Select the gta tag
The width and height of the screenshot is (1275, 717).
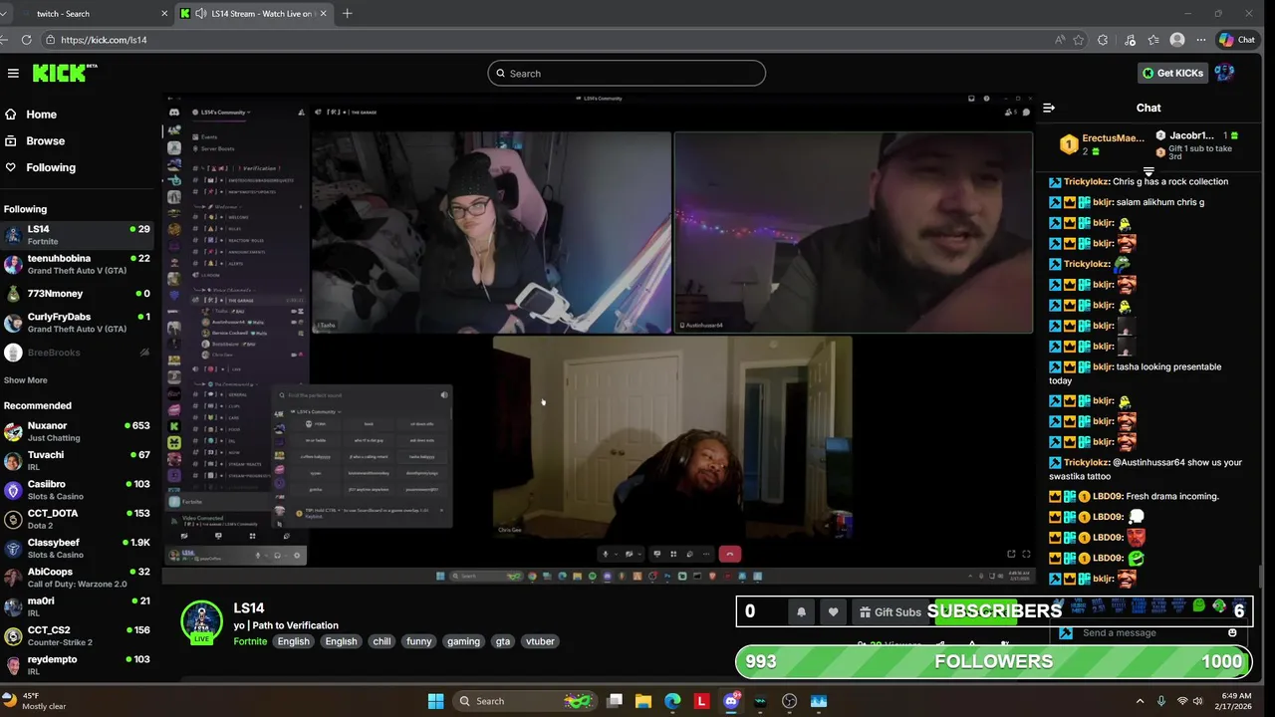[503, 641]
